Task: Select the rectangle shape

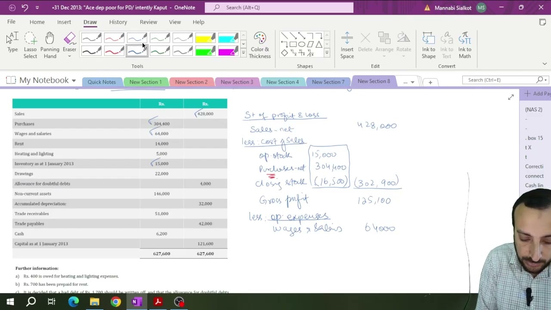Action: click(x=293, y=44)
